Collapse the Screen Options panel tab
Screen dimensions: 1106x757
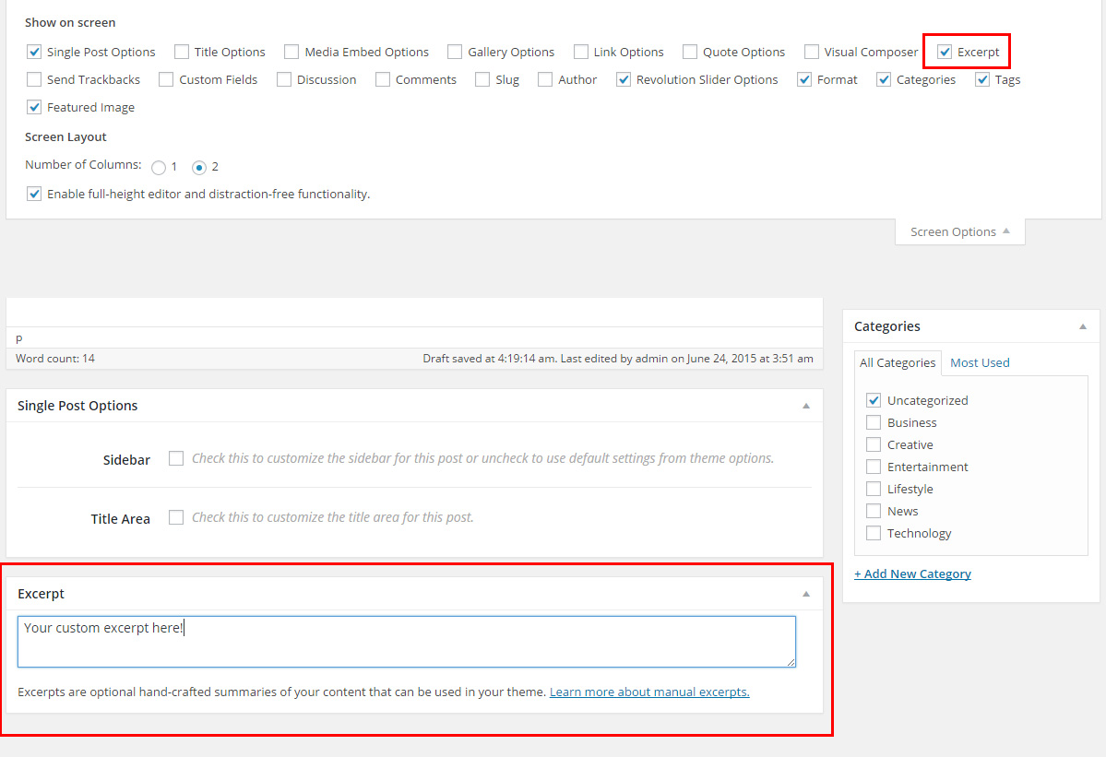pos(959,232)
